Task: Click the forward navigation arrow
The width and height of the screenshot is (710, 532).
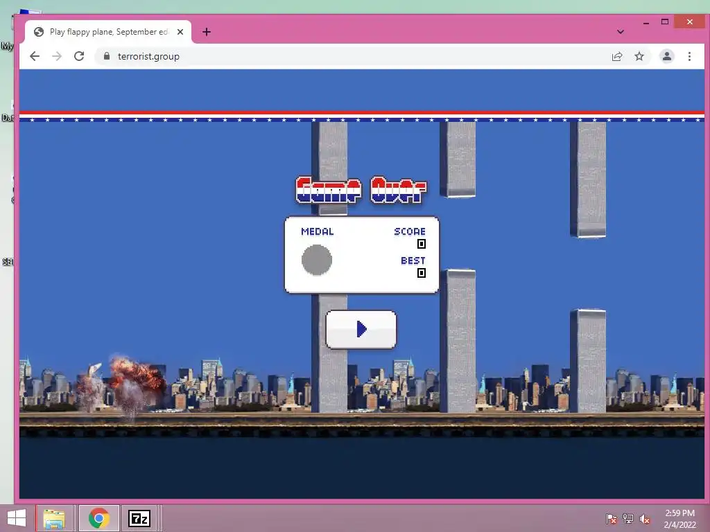Action: tap(57, 56)
